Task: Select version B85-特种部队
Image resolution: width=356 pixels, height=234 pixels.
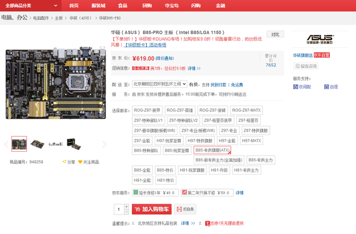Action: [146, 151]
